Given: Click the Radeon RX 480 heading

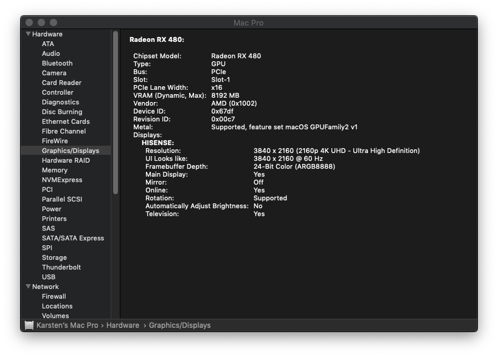Looking at the screenshot, I should (157, 39).
